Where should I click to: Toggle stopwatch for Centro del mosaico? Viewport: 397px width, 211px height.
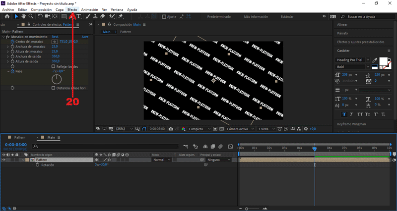pos(12,42)
